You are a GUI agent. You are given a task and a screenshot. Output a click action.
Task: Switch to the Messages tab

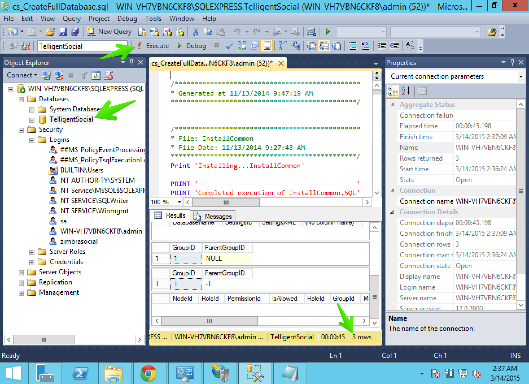[x=213, y=216]
